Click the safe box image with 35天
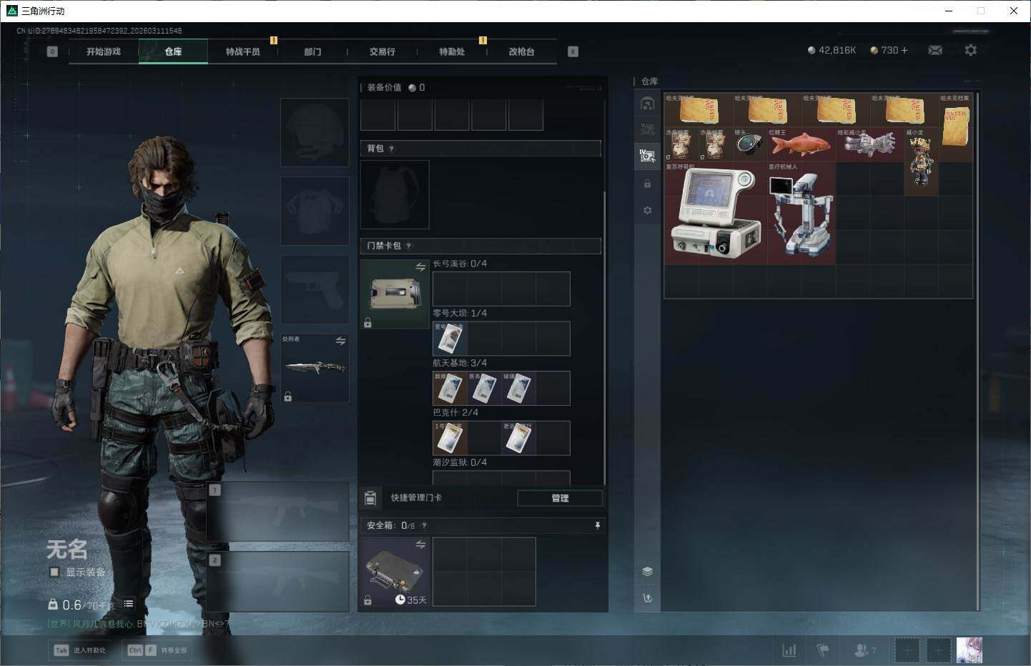Viewport: 1031px width, 666px height. coord(395,572)
